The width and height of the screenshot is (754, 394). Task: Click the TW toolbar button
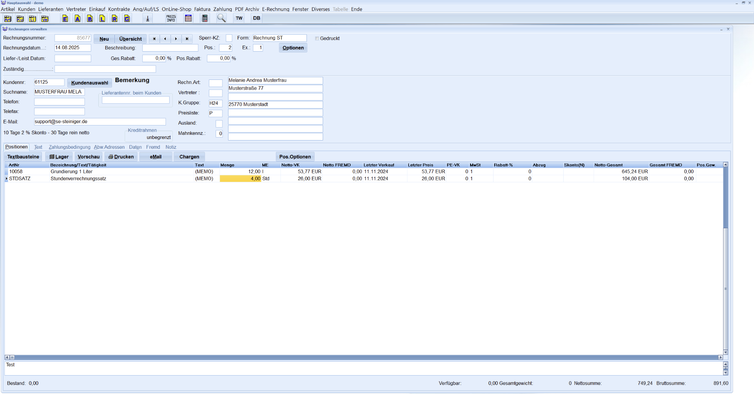pyautogui.click(x=239, y=18)
